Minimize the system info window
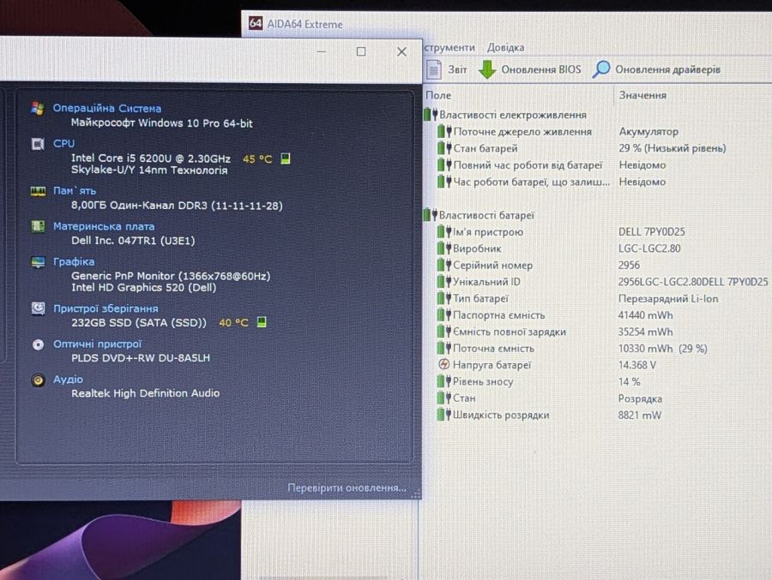The height and width of the screenshot is (580, 772). (322, 51)
